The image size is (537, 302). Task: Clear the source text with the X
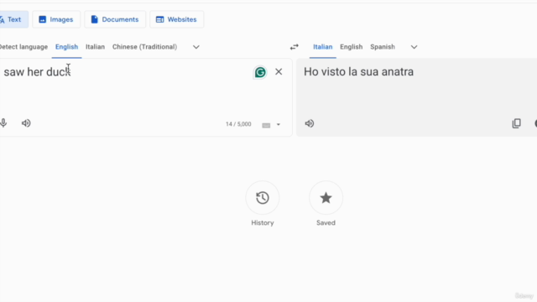click(279, 71)
